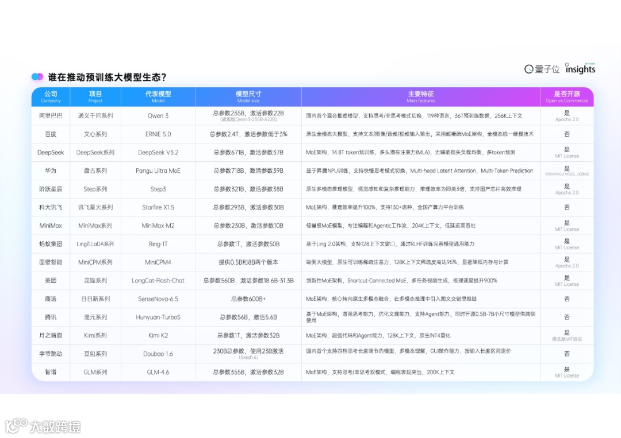Viewport: 621px width, 438px height.
Task: Select the 是否开源 column header
Action: pyautogui.click(x=567, y=97)
